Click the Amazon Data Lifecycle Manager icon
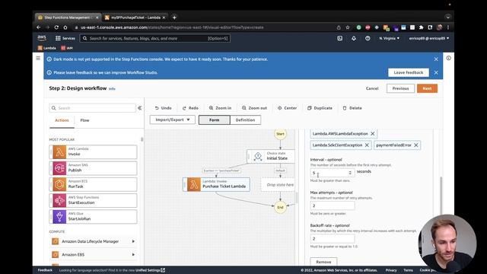The image size is (487, 274). coord(56,241)
